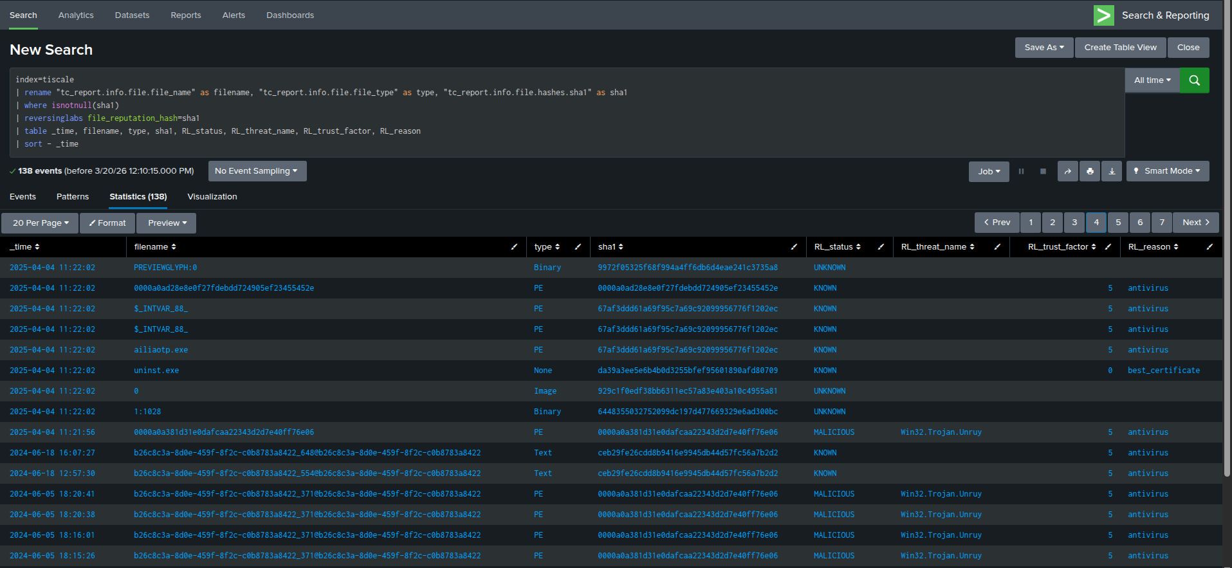Go to results page 7
1232x568 pixels.
1162,223
